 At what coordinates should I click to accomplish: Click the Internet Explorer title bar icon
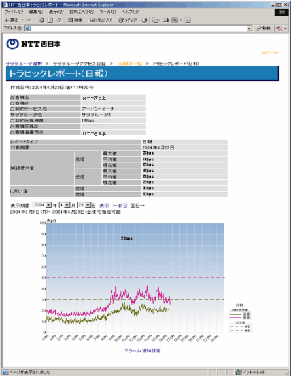point(5,5)
